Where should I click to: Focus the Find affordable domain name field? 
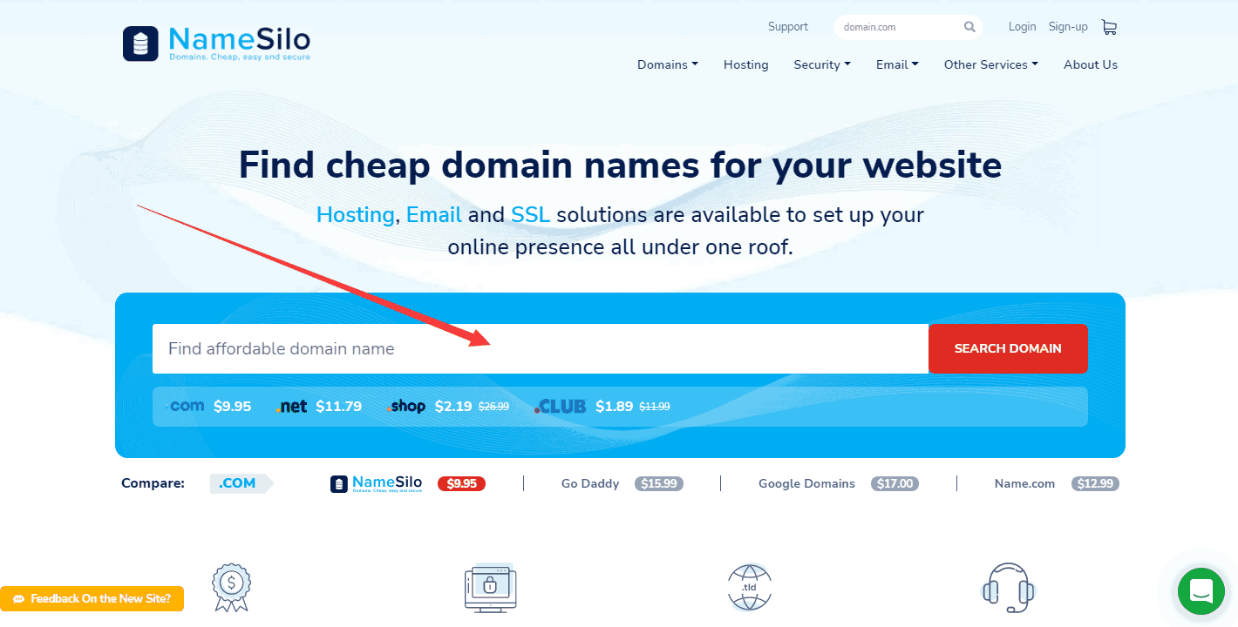tap(540, 349)
